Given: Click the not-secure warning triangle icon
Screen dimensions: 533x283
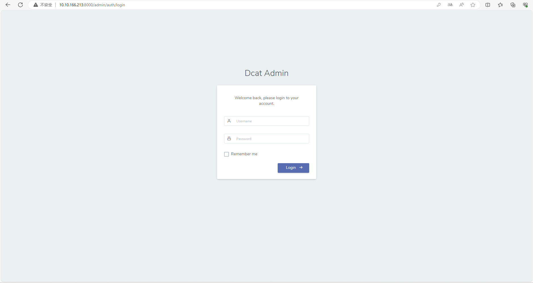Looking at the screenshot, I should pos(36,5).
